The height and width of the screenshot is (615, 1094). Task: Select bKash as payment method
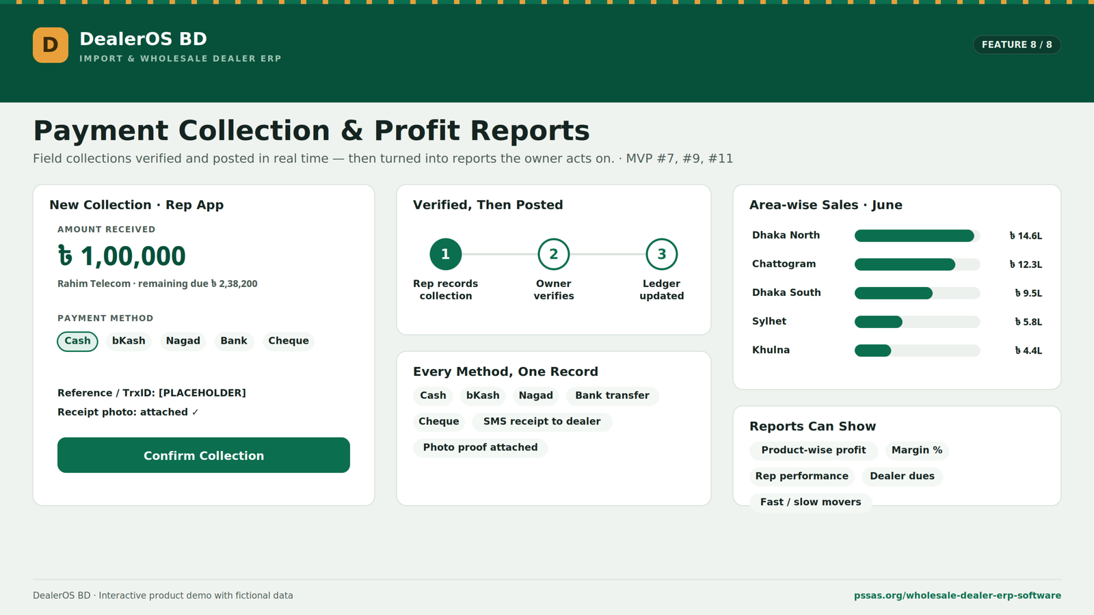pos(129,341)
